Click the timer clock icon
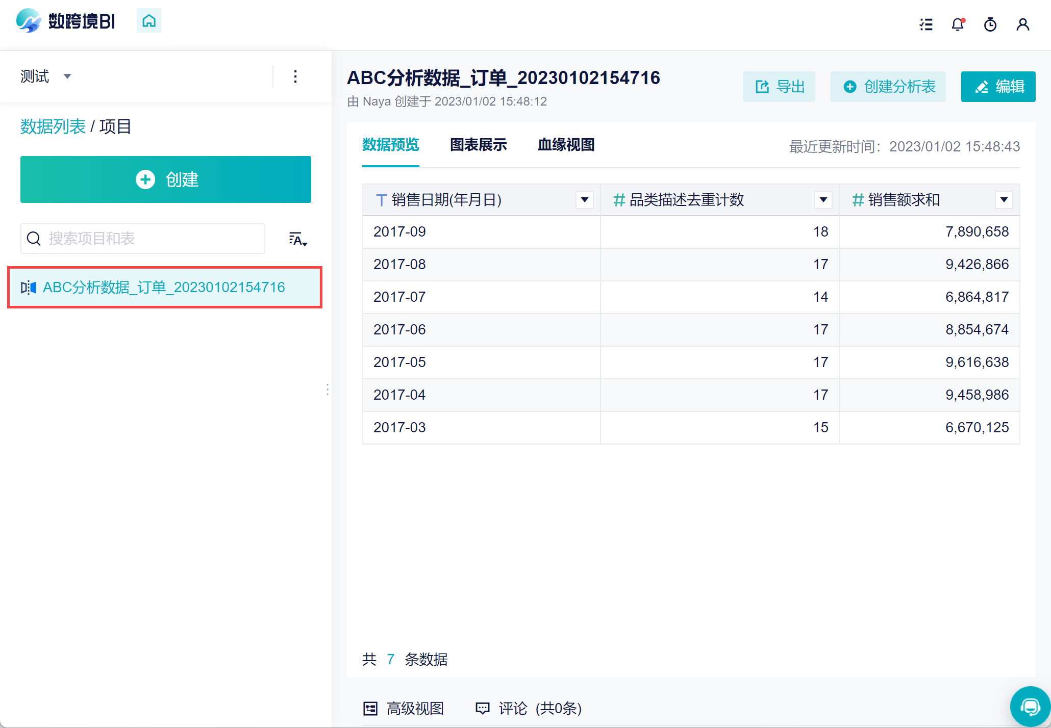 point(990,24)
